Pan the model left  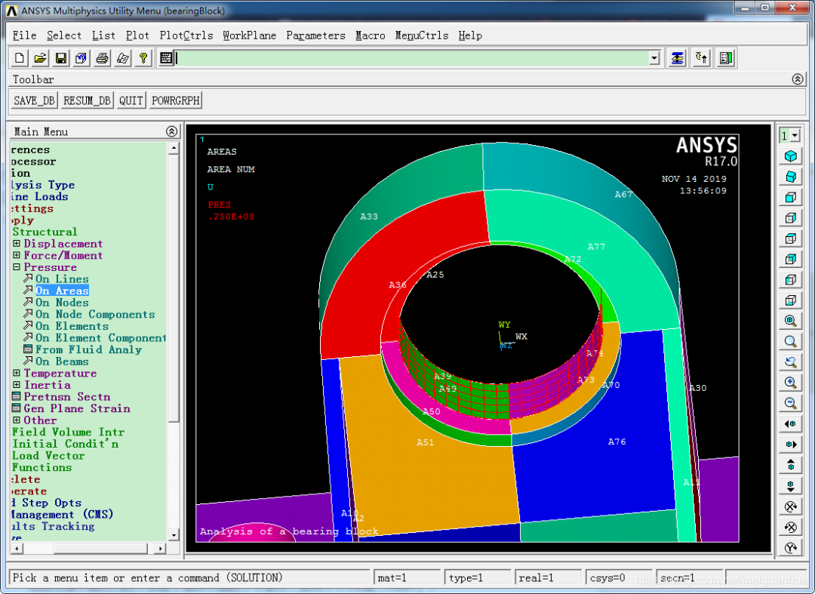pos(791,424)
